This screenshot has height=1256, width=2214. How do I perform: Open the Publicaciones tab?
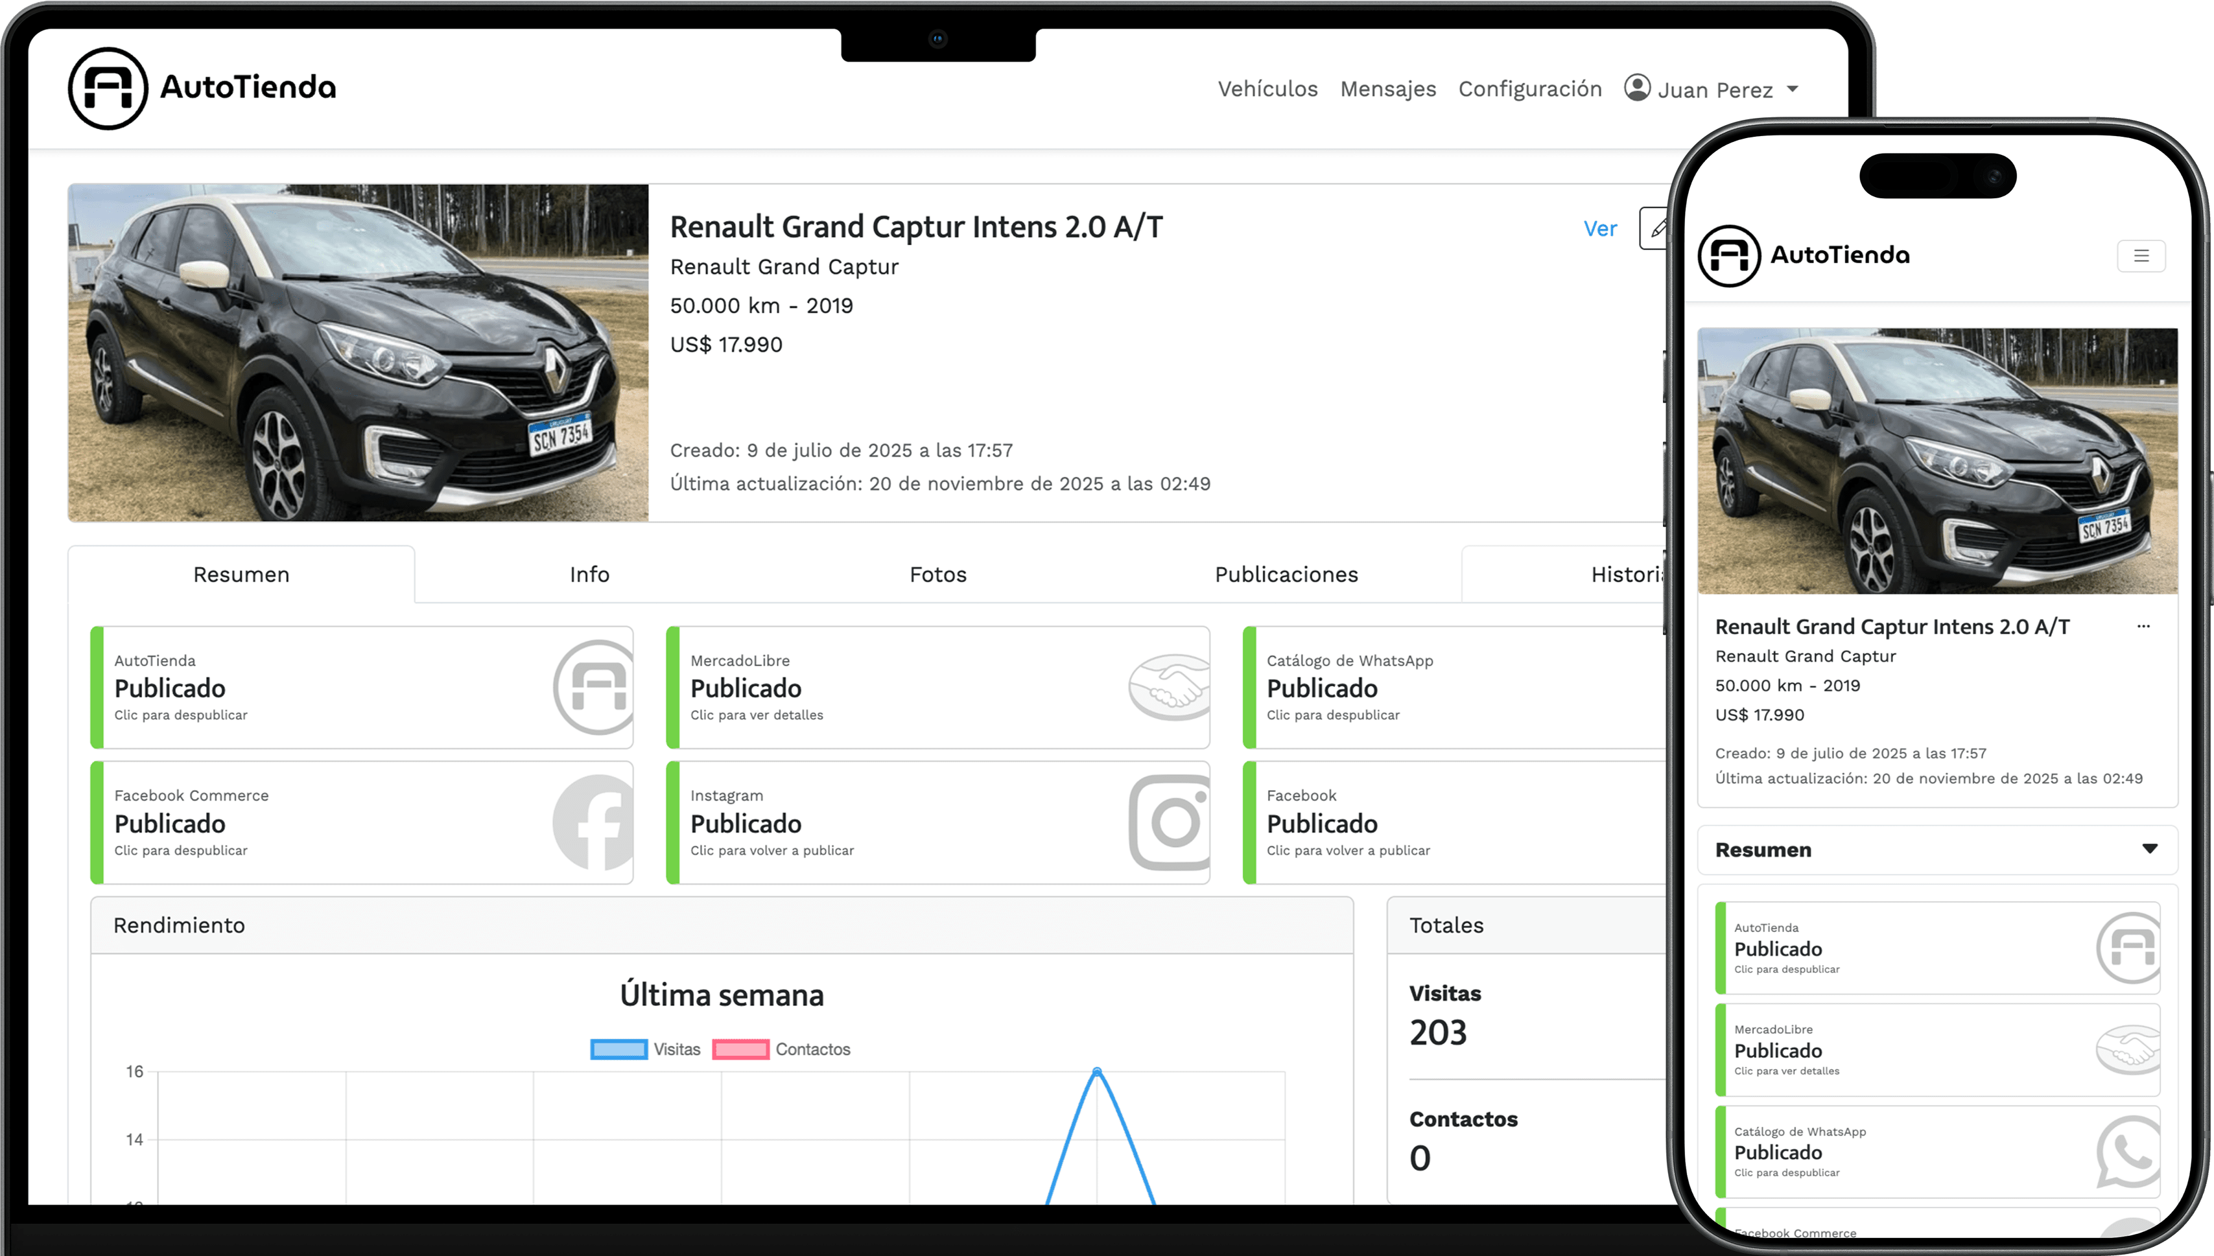[x=1286, y=574]
